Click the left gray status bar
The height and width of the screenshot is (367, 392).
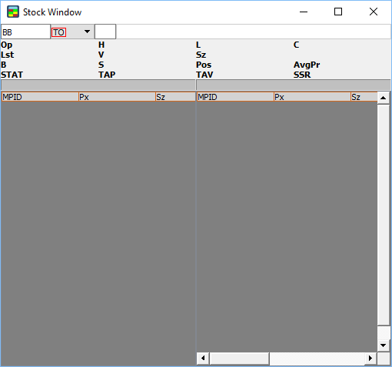(98, 85)
